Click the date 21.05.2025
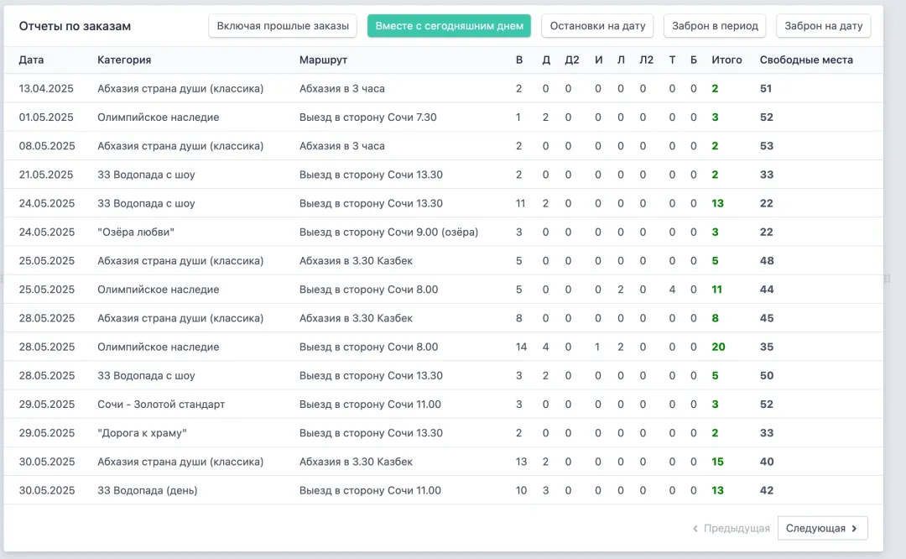Screen dimensions: 906x559 pos(46,175)
